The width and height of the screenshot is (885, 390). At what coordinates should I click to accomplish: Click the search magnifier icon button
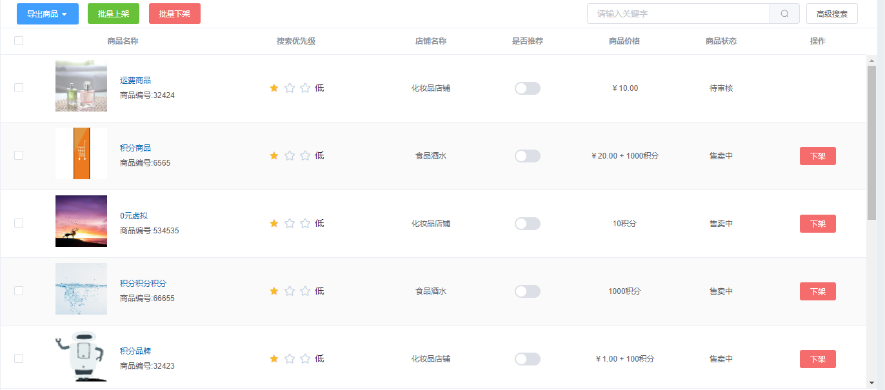(784, 14)
